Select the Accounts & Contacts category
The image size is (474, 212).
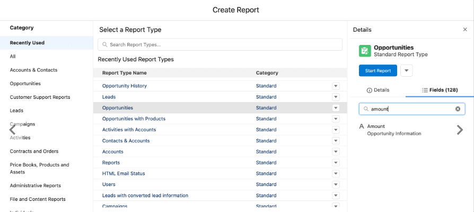tap(33, 70)
